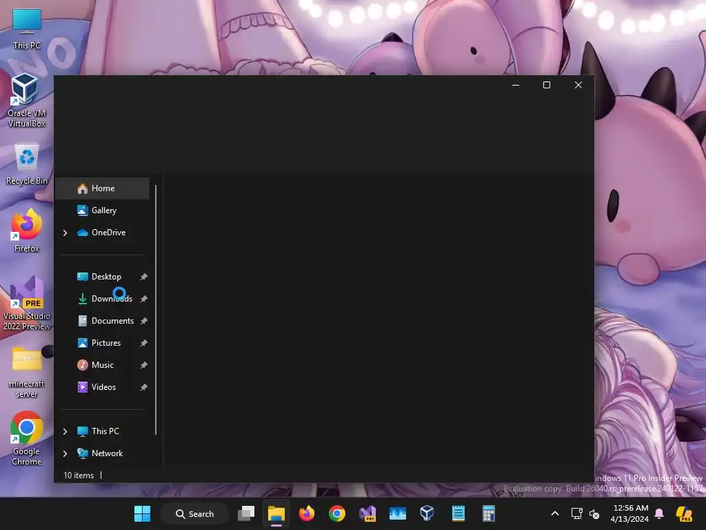This screenshot has height=530, width=706.
Task: Click the muted volume tray icon
Action: (594, 513)
